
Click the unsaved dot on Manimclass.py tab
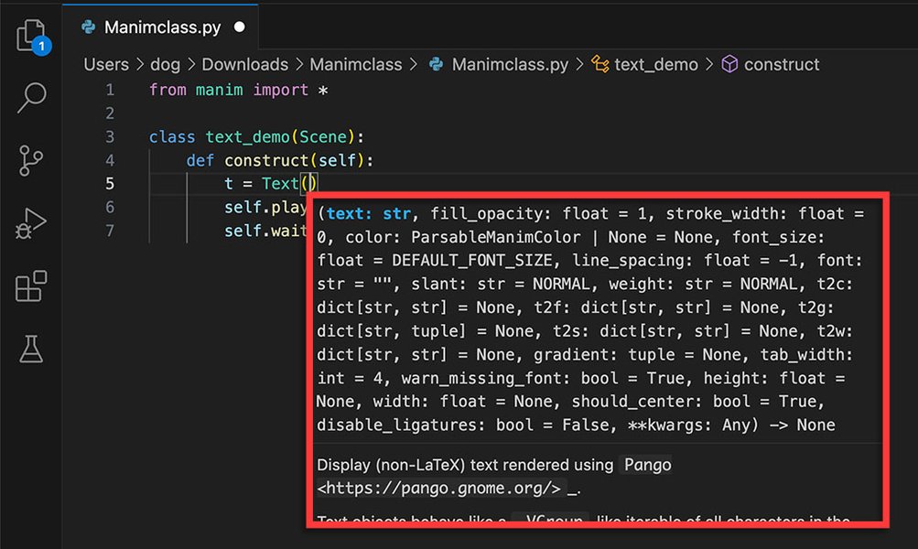[x=240, y=27]
